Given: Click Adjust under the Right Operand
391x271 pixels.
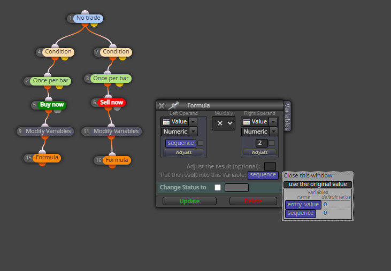Looking at the screenshot, I should point(259,152).
